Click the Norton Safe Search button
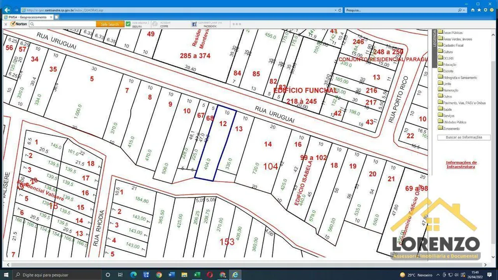This screenshot has height=280, width=498. click(x=110, y=24)
